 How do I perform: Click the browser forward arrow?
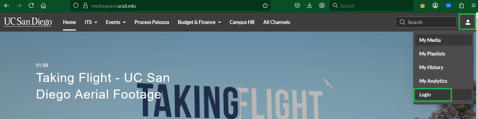click(19, 6)
